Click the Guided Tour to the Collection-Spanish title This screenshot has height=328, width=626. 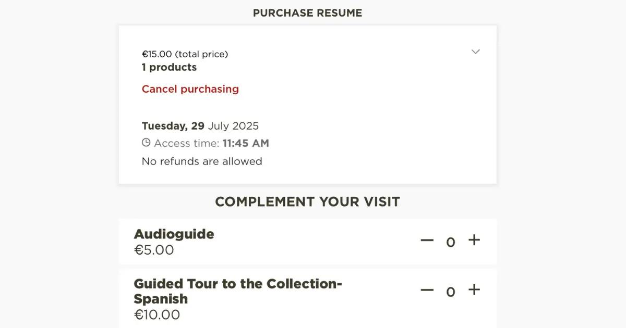(x=238, y=291)
